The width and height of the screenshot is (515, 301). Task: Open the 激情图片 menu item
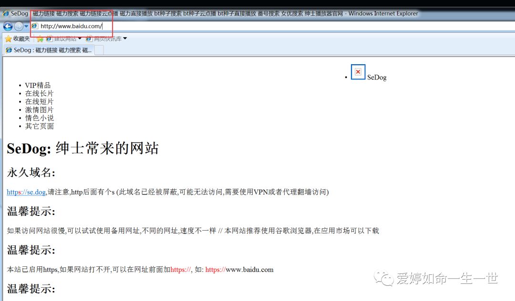(x=39, y=110)
